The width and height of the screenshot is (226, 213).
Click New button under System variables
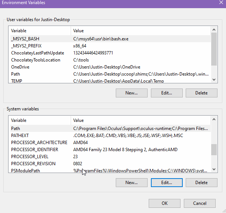[131, 182]
